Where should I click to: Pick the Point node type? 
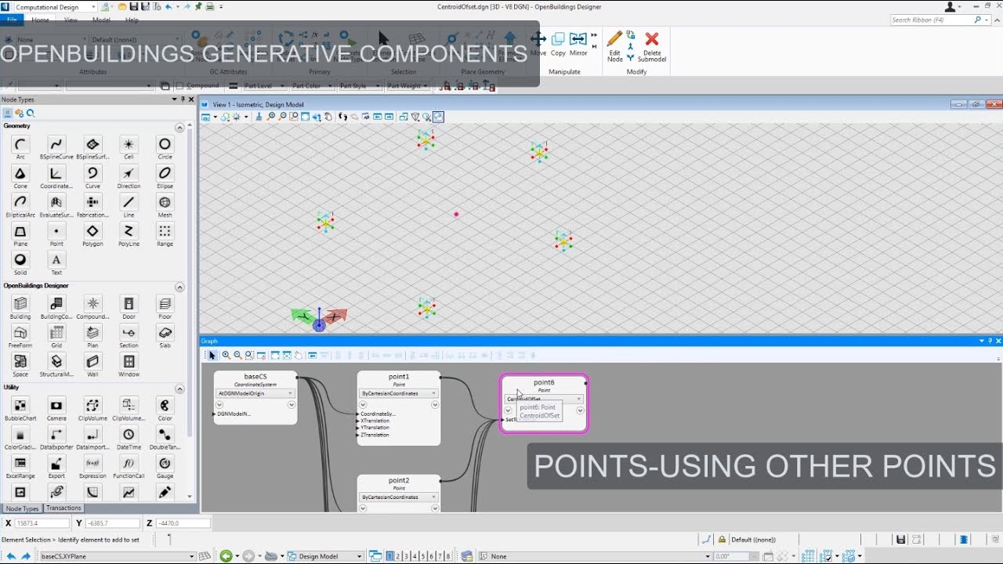56,234
